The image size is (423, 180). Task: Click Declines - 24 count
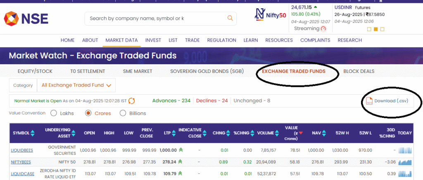212,101
